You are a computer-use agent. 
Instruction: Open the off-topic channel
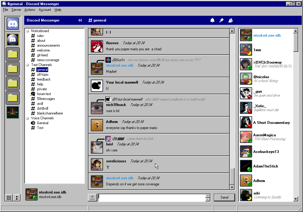pos(43,75)
